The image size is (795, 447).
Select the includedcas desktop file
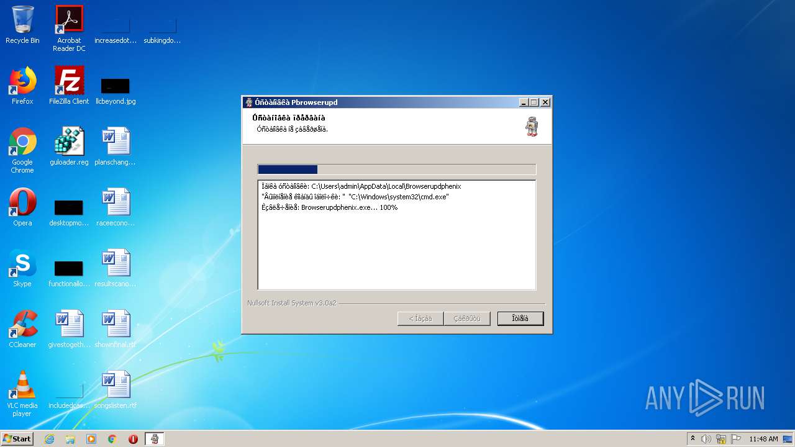tap(69, 396)
